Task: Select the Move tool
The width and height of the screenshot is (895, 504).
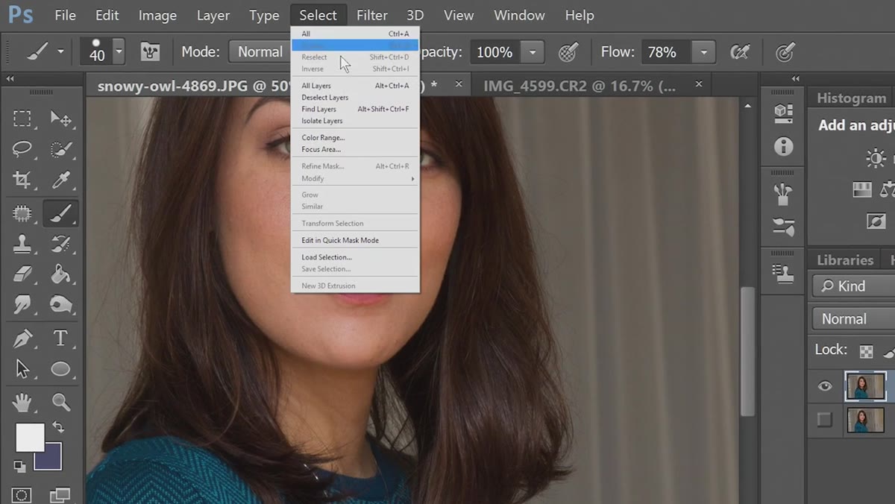Action: (x=60, y=119)
